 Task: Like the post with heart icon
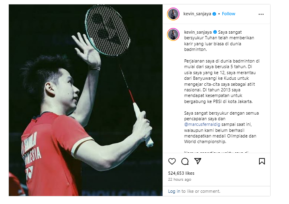pos(172,161)
